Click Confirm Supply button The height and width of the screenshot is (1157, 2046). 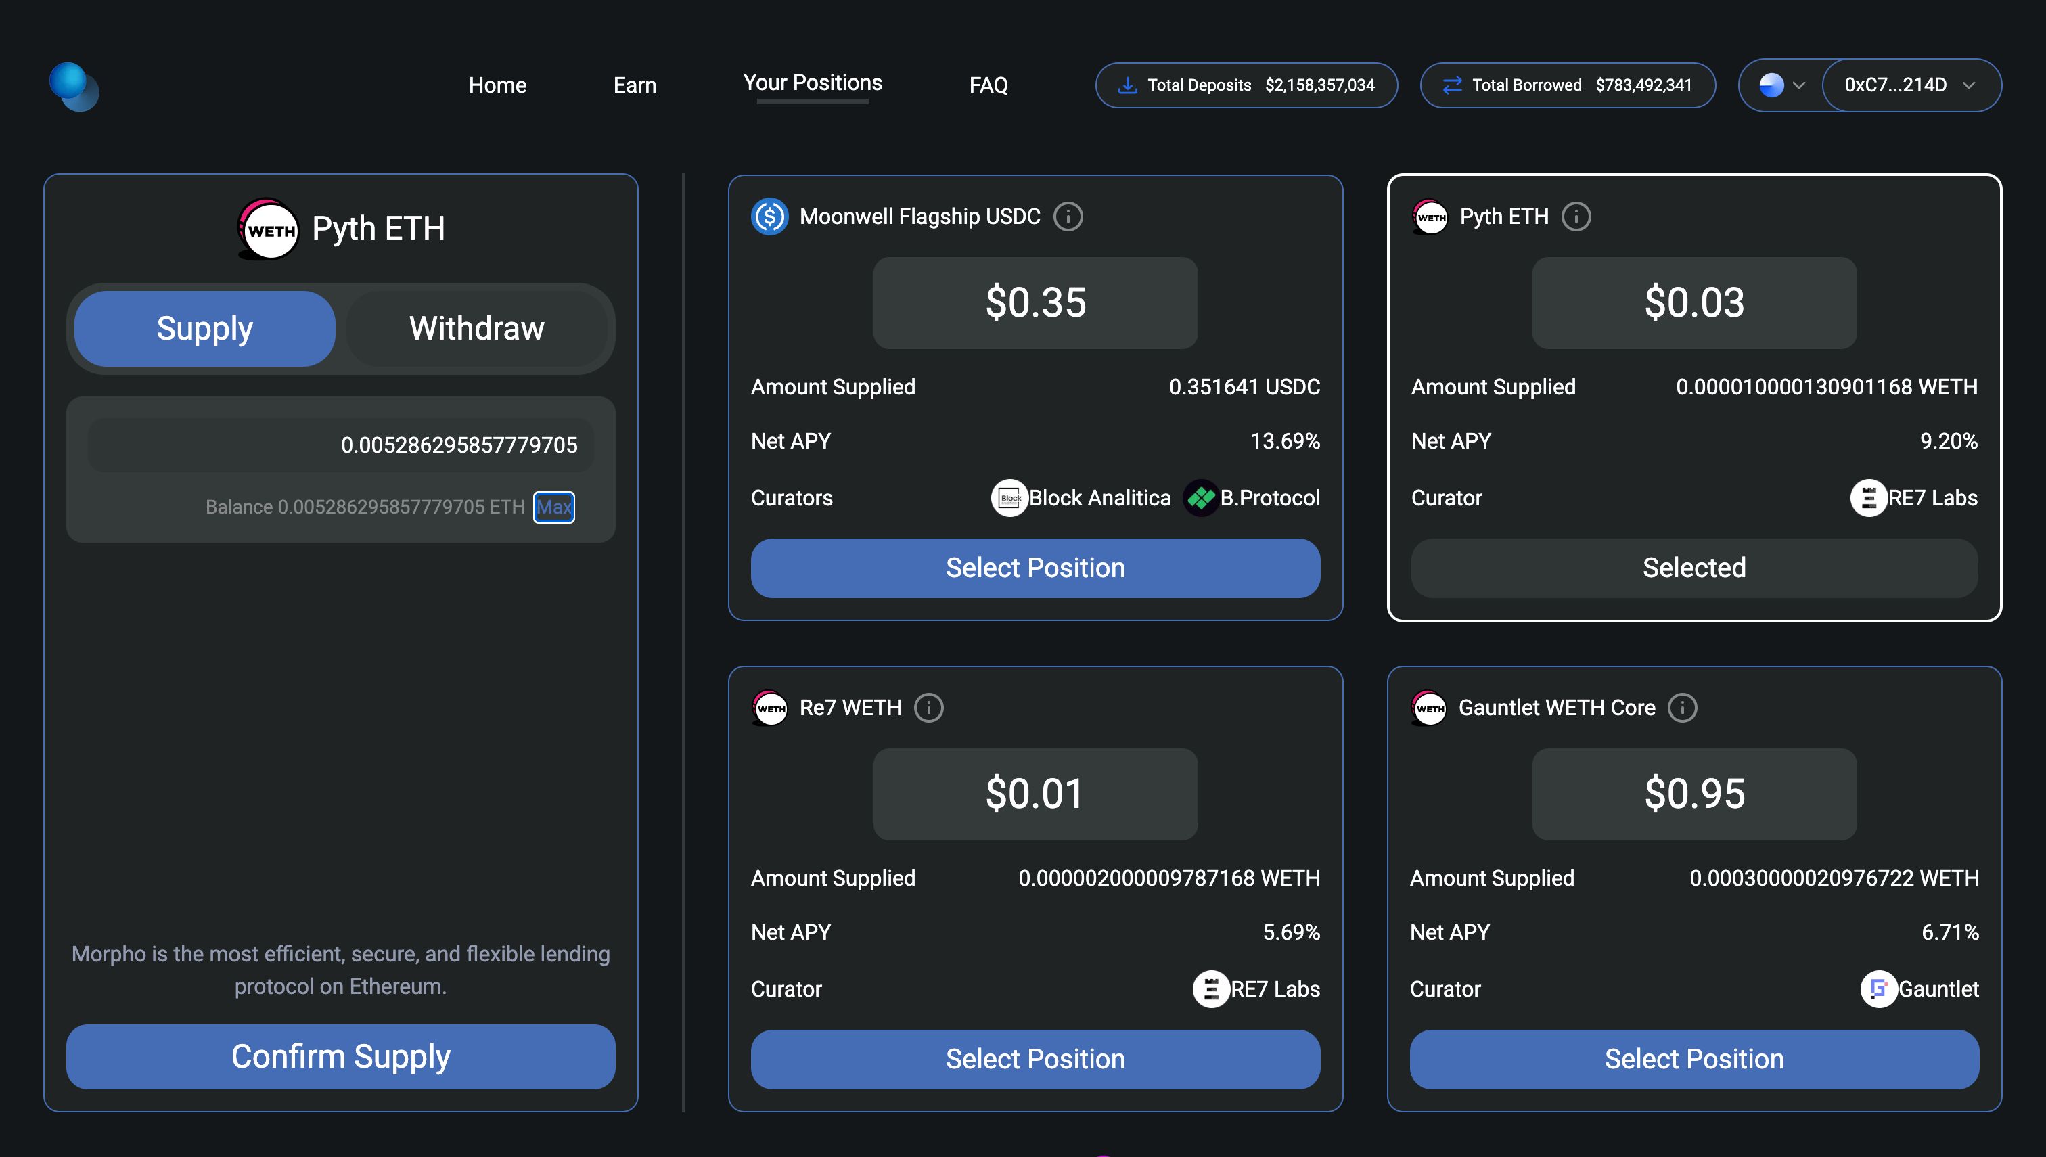pyautogui.click(x=340, y=1056)
